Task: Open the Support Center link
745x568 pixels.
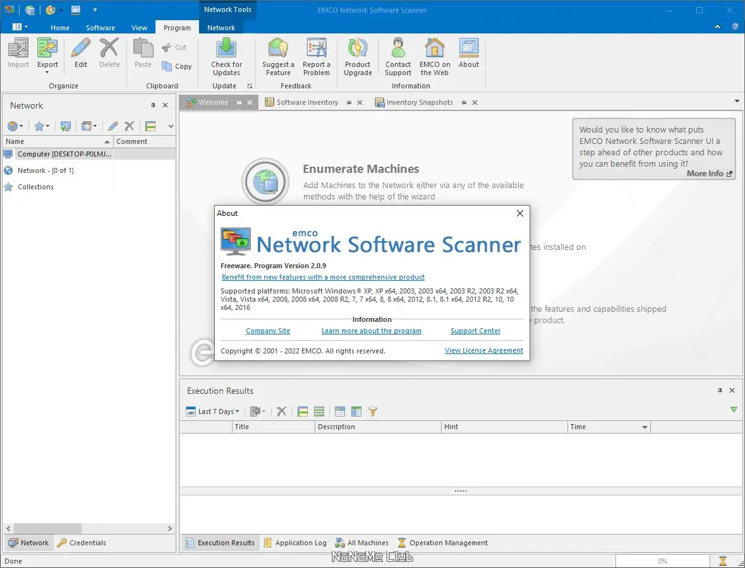Action: pyautogui.click(x=476, y=331)
